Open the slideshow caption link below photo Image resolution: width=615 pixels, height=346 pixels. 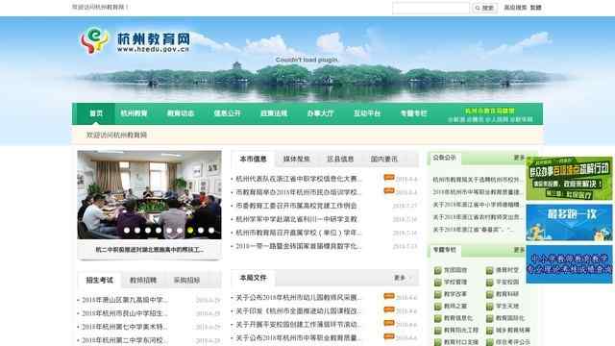click(x=150, y=250)
